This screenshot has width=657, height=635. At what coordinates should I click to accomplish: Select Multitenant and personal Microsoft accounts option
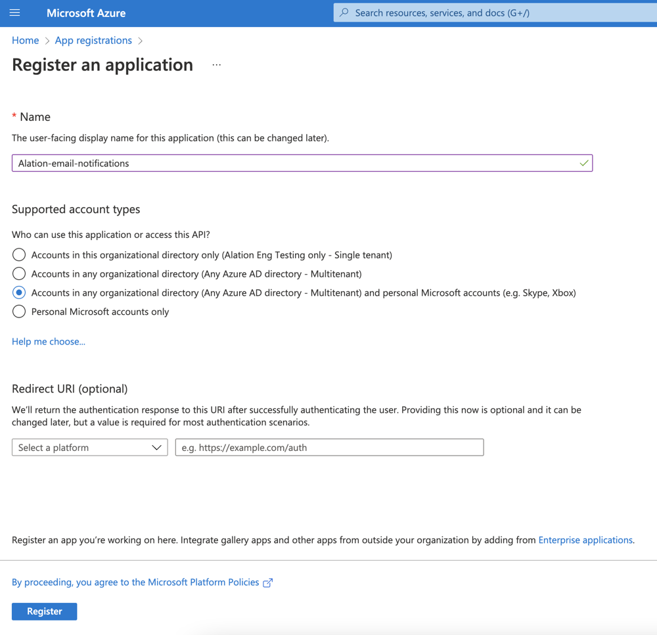point(19,293)
